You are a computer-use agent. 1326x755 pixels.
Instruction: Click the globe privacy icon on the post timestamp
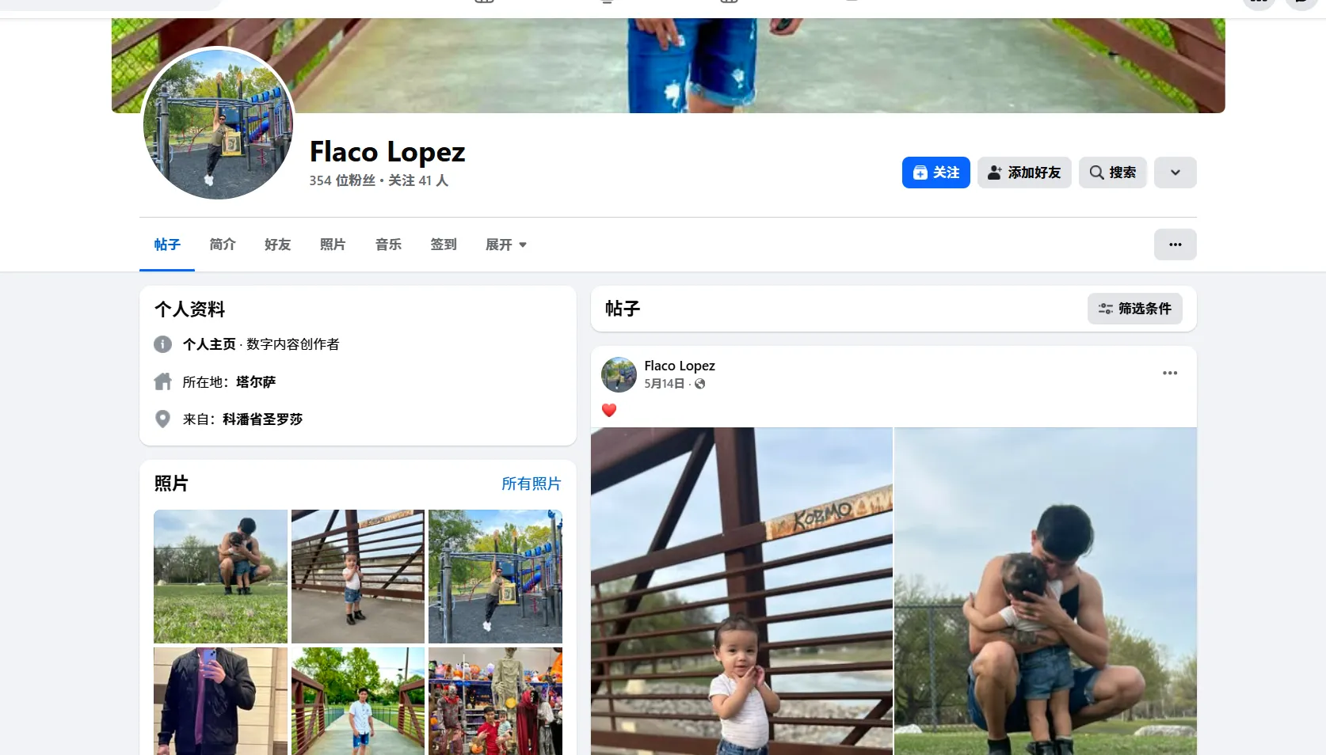click(x=699, y=384)
